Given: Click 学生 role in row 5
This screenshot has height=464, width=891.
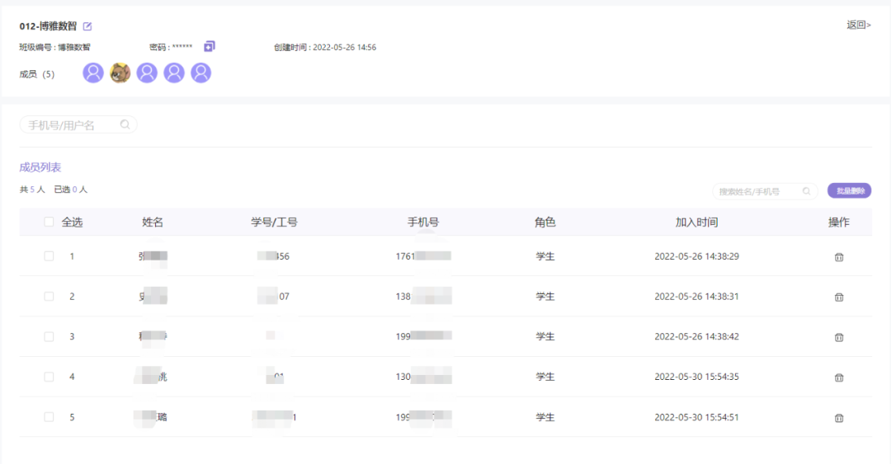Looking at the screenshot, I should 545,417.
